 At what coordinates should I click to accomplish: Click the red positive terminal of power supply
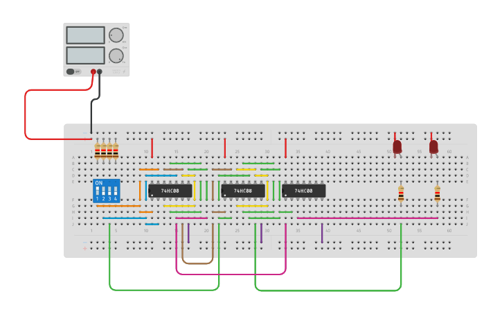tap(93, 71)
